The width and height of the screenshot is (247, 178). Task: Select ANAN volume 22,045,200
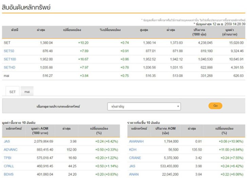(x=170, y=174)
